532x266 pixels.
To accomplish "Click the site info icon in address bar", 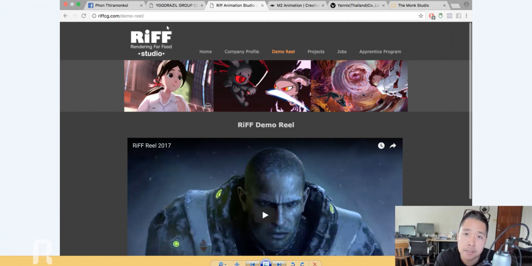I will coord(94,16).
